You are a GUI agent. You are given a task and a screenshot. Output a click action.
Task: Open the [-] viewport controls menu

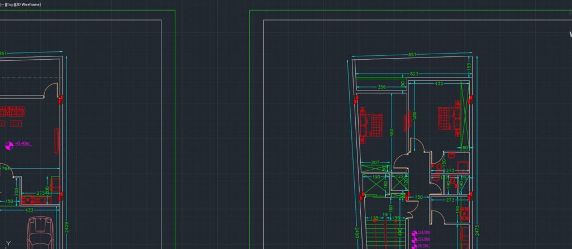3,4
